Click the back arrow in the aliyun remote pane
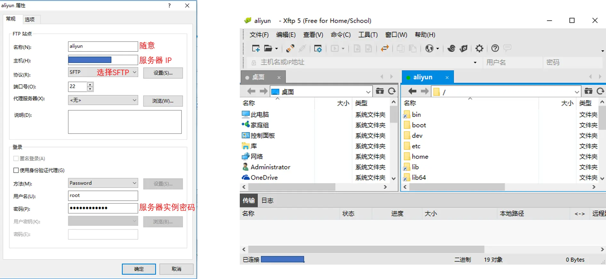 (412, 91)
